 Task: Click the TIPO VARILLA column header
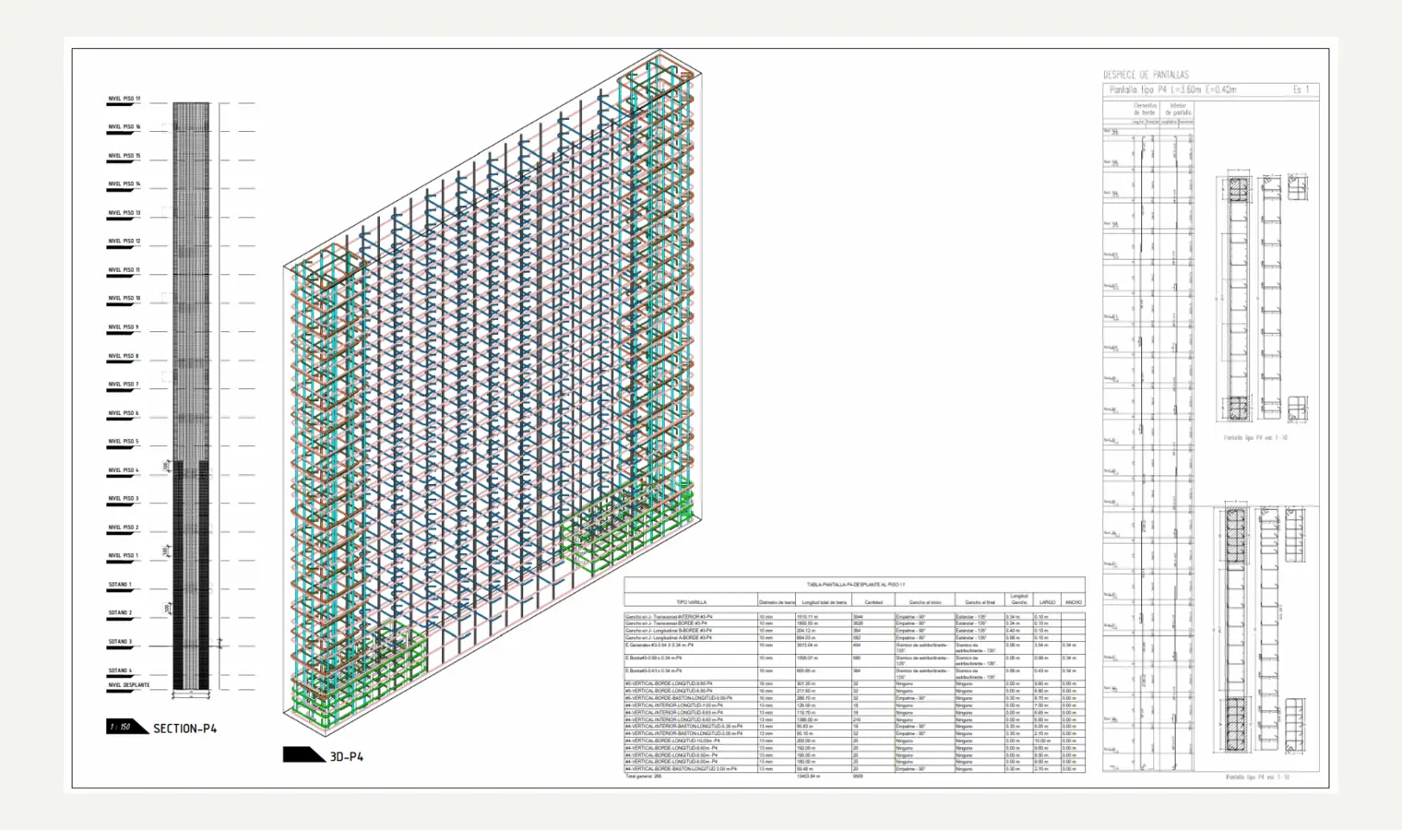coord(692,602)
